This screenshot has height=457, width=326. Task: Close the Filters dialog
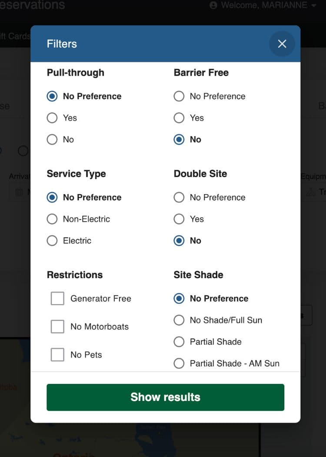click(x=282, y=44)
